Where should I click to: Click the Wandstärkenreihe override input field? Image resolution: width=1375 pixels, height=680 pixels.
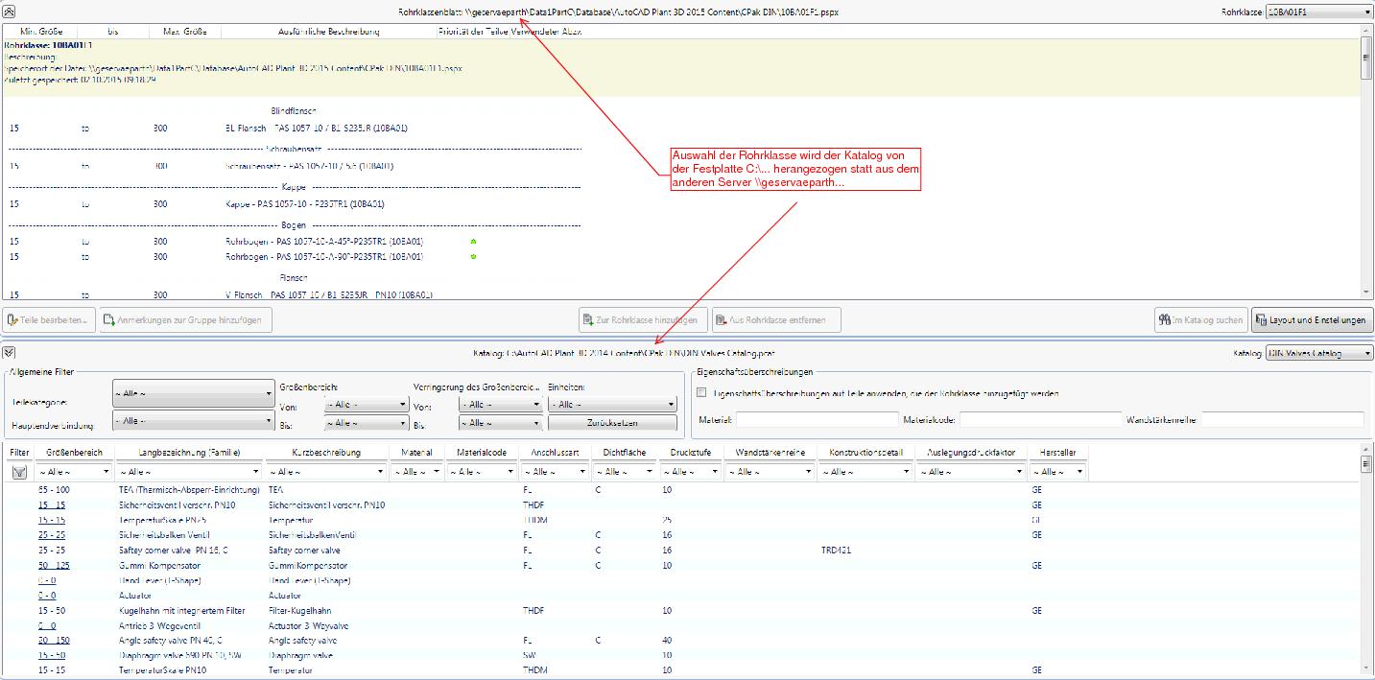(1282, 419)
